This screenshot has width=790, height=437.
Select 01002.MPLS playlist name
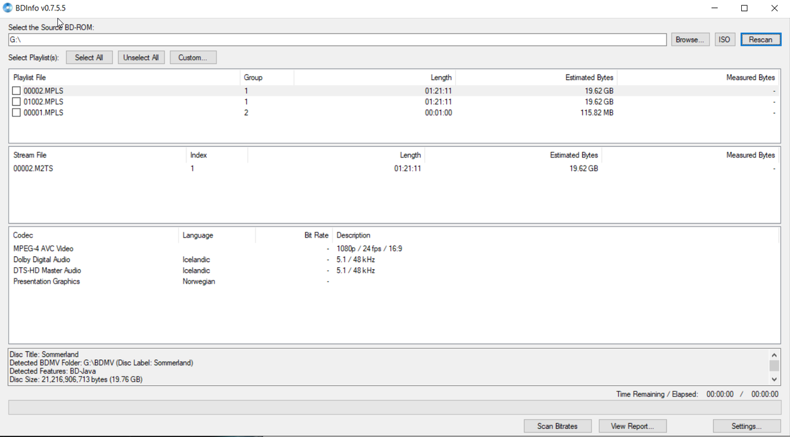click(43, 102)
